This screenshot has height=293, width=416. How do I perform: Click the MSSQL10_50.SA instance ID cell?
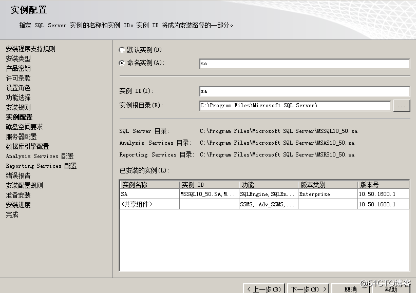click(x=210, y=194)
